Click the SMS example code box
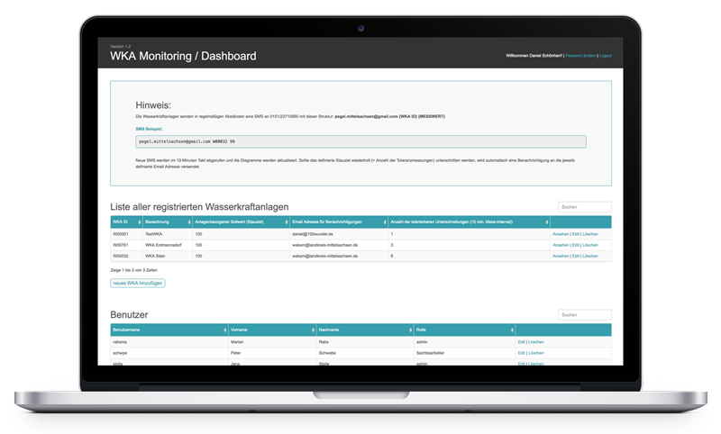 tap(360, 141)
